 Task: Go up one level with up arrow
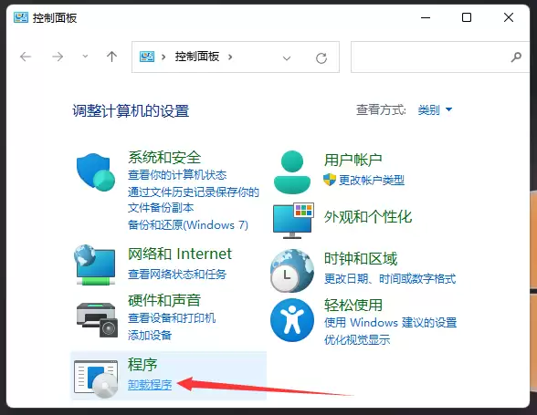pos(111,57)
